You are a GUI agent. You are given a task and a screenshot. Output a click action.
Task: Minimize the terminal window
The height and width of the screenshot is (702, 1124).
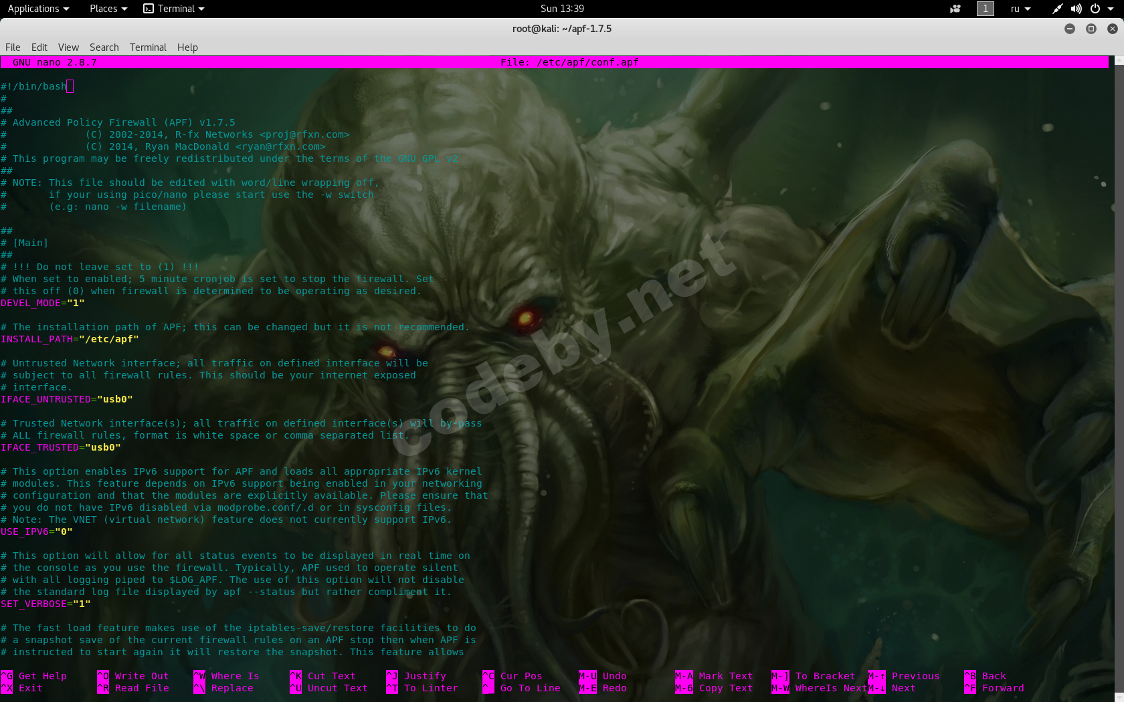[1070, 29]
